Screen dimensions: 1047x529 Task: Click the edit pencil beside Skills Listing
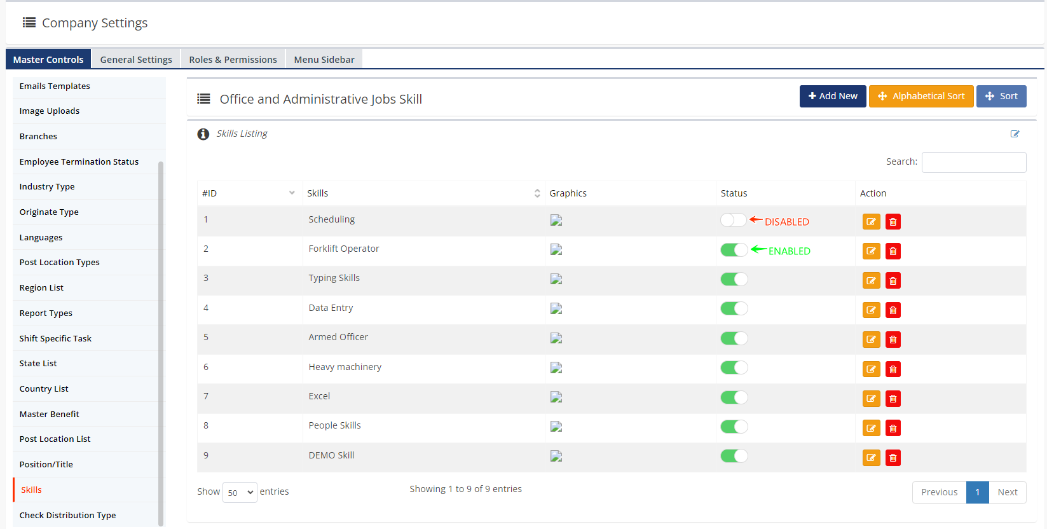coord(1015,134)
